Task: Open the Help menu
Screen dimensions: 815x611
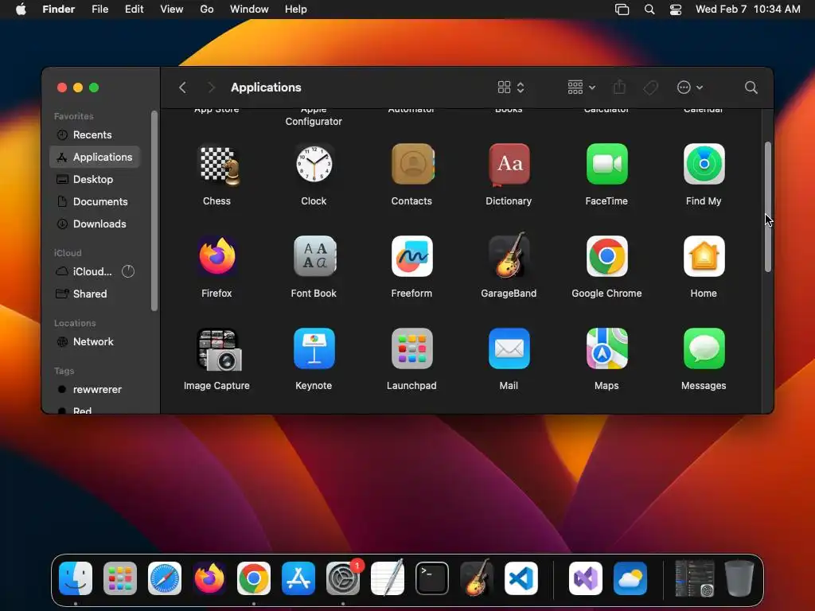Action: (296, 9)
